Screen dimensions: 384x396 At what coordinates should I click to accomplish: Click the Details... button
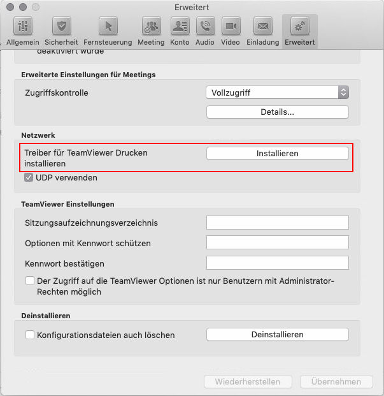pyautogui.click(x=278, y=112)
